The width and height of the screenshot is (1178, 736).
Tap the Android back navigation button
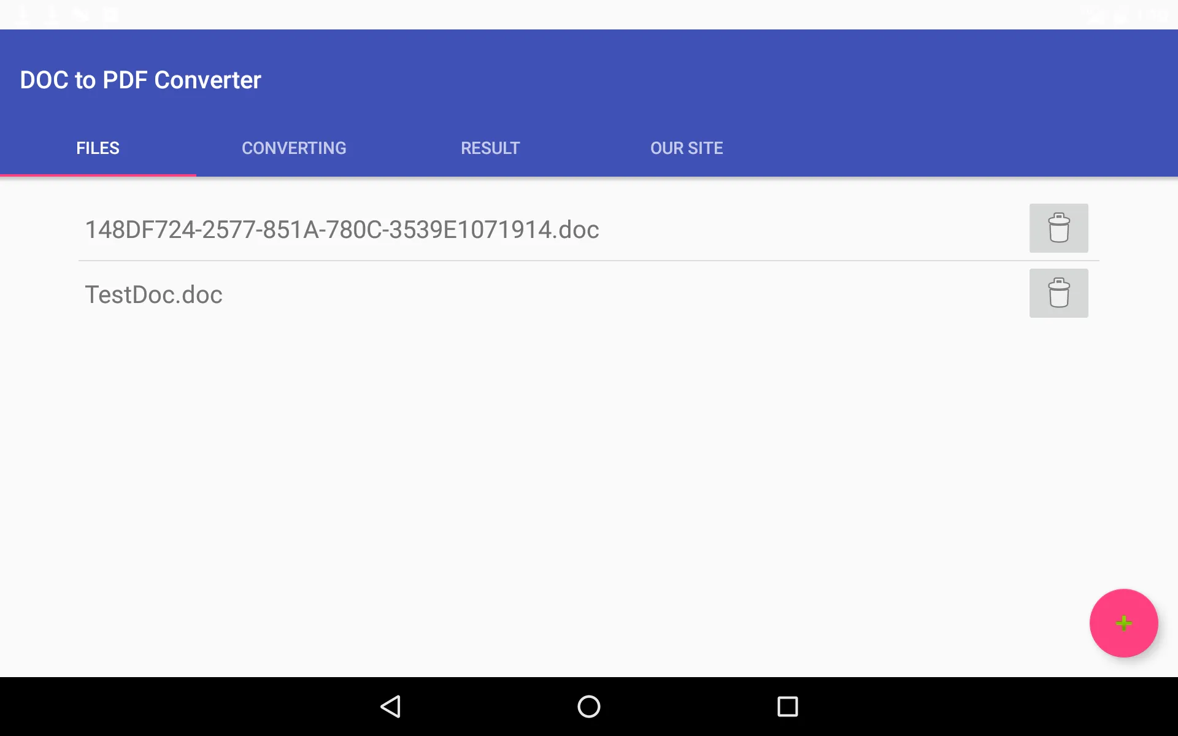click(391, 707)
